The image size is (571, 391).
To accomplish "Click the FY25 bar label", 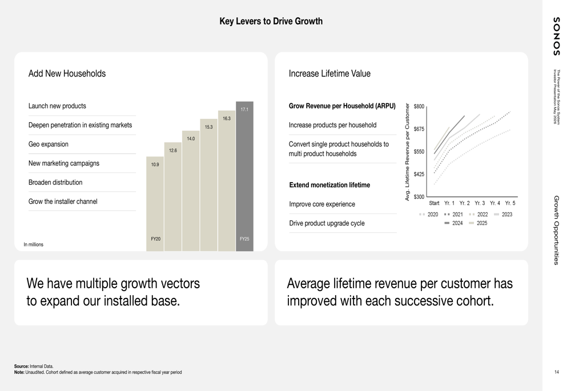I will point(244,239).
